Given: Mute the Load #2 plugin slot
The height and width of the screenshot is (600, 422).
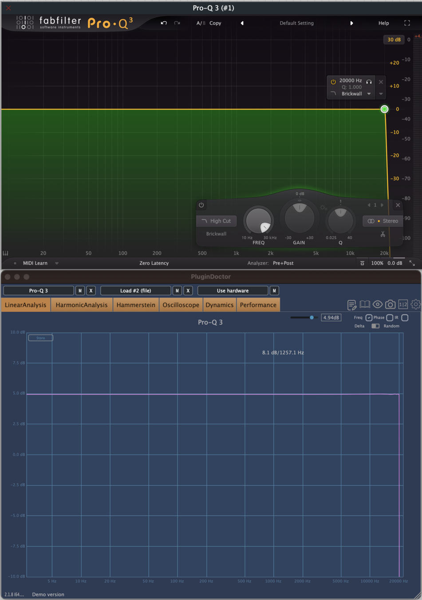Looking at the screenshot, I should pos(177,291).
